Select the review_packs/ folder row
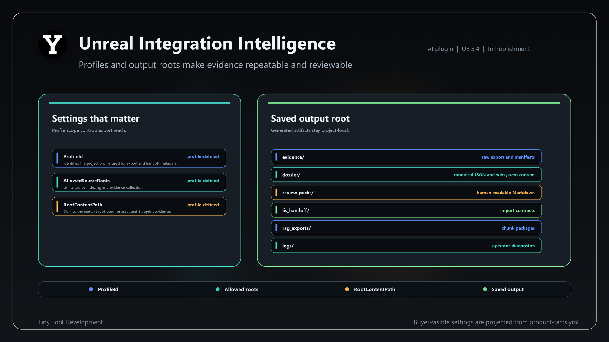Viewport: 609px width, 342px height. (x=406, y=192)
